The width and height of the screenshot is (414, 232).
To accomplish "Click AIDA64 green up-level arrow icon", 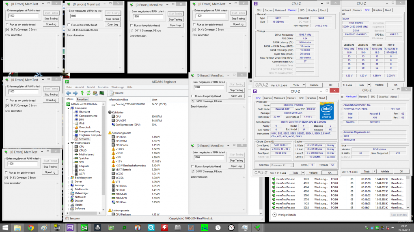I will click(x=82, y=93).
